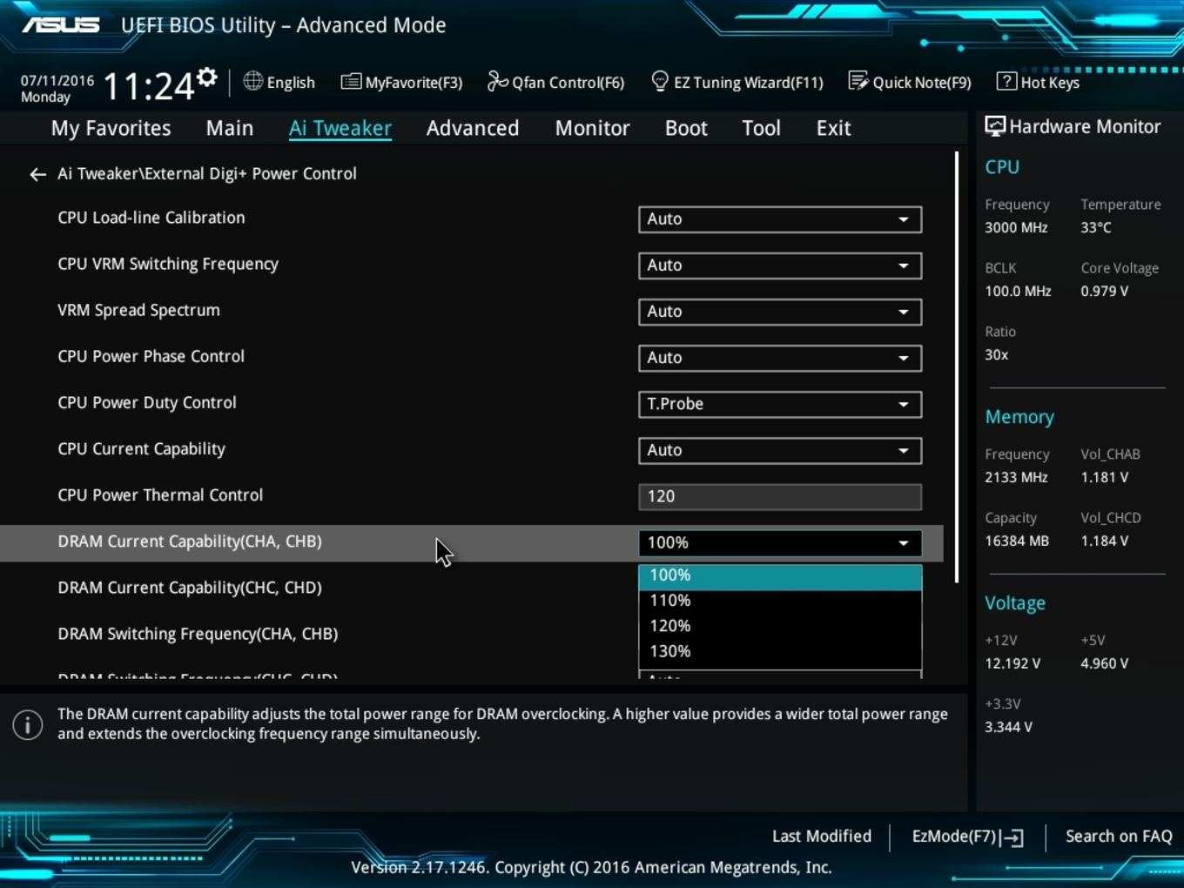
Task: Open CPU Power Phase Control dropdown
Action: tap(780, 358)
